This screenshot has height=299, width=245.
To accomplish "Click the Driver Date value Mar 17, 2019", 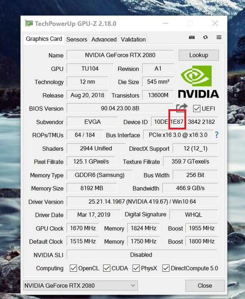I will 93,215.
